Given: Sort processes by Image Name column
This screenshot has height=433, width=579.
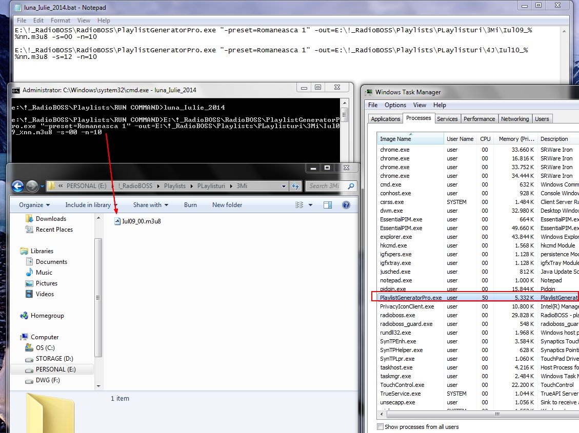Looking at the screenshot, I should (x=411, y=139).
